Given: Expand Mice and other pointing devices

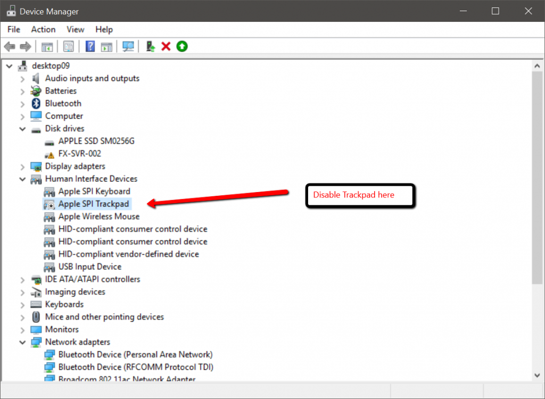Looking at the screenshot, I should point(22,317).
